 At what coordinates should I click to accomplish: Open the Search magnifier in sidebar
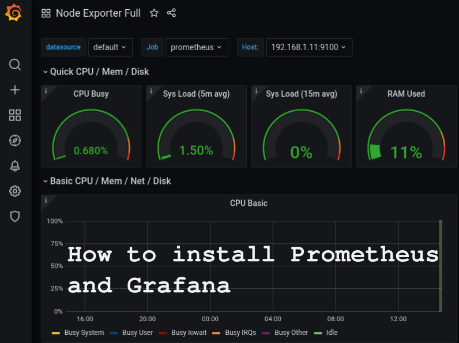pyautogui.click(x=15, y=65)
